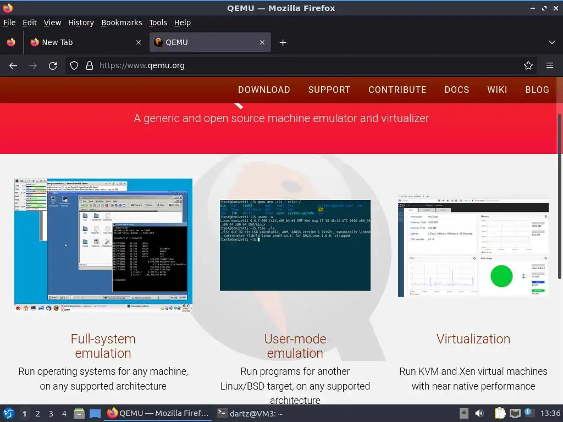The height and width of the screenshot is (422, 563).
Task: Open the History menu
Action: click(81, 23)
